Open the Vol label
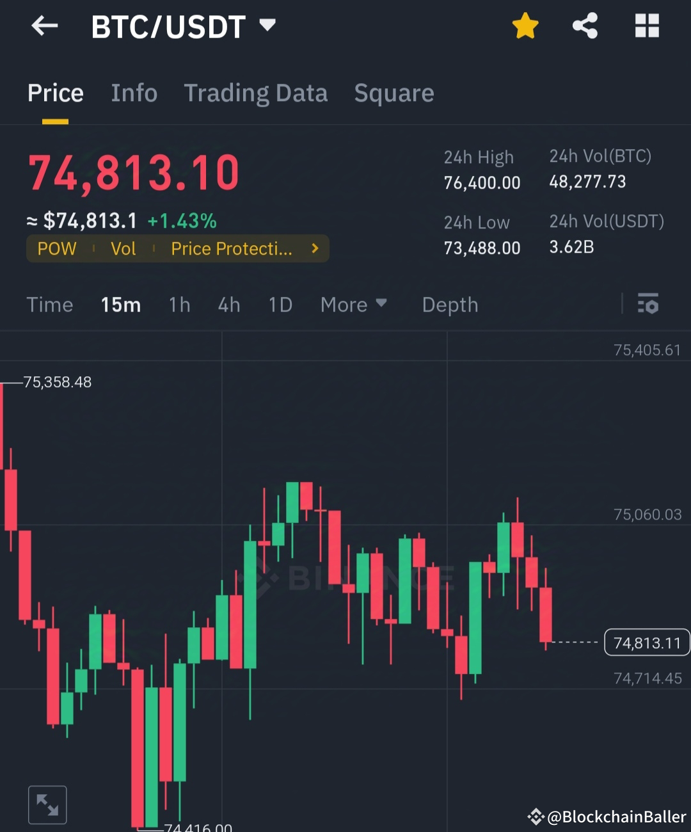Image resolution: width=691 pixels, height=832 pixels. [x=123, y=248]
